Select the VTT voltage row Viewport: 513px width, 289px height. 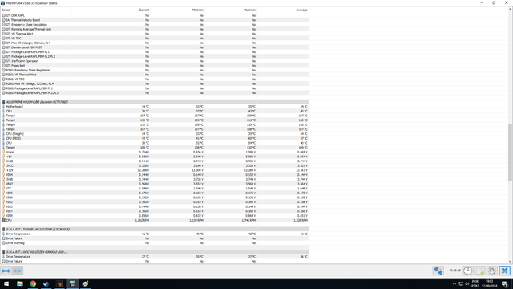click(x=155, y=189)
